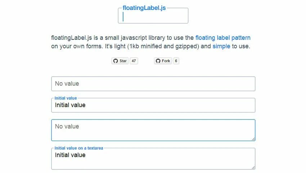Follow the 'floating label pattern' link
This screenshot has height=173, width=306.
point(223,38)
